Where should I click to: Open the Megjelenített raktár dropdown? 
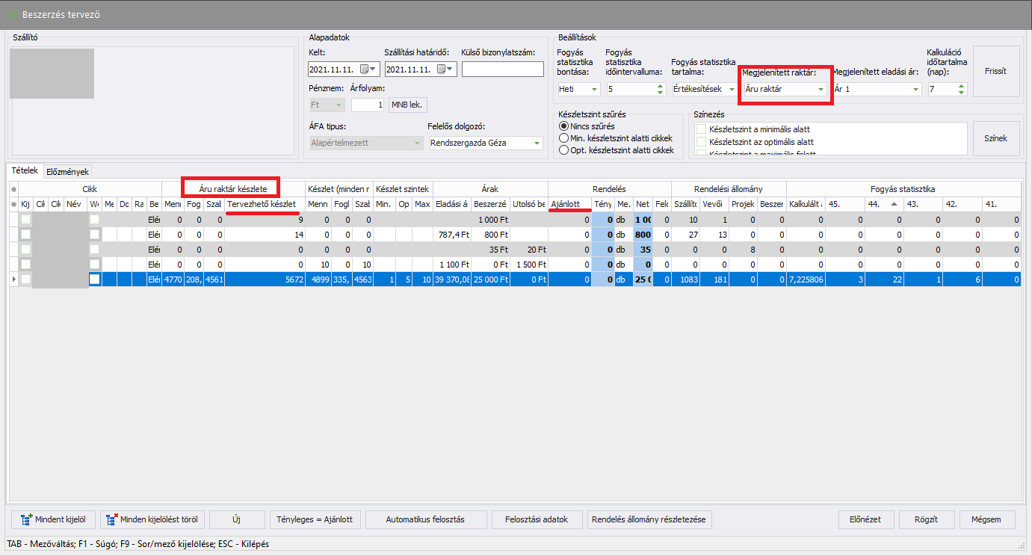[x=821, y=90]
